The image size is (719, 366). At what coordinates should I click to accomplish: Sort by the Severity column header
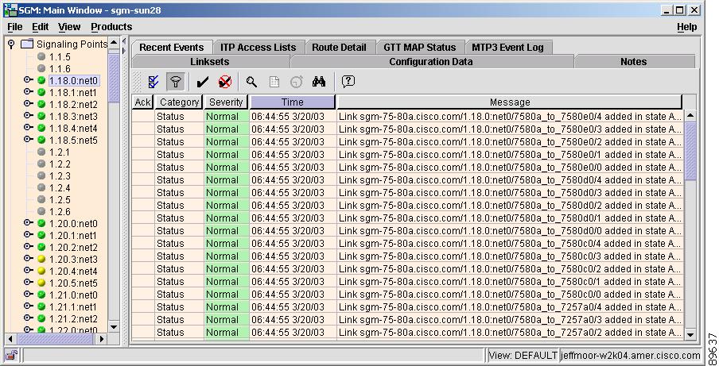(226, 102)
